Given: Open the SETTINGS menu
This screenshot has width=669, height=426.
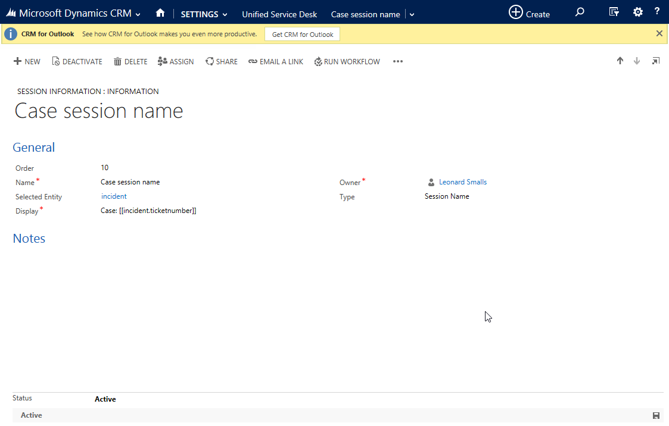Looking at the screenshot, I should coord(199,14).
